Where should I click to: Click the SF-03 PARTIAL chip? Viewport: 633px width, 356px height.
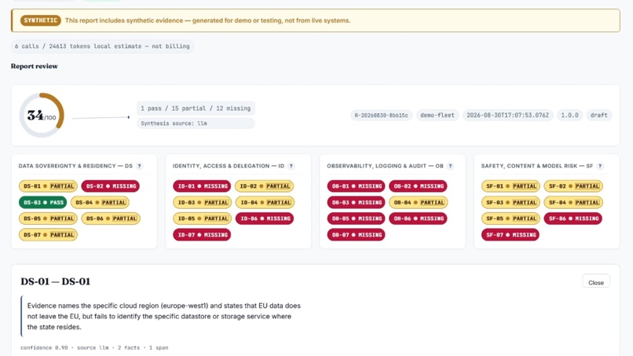510,202
